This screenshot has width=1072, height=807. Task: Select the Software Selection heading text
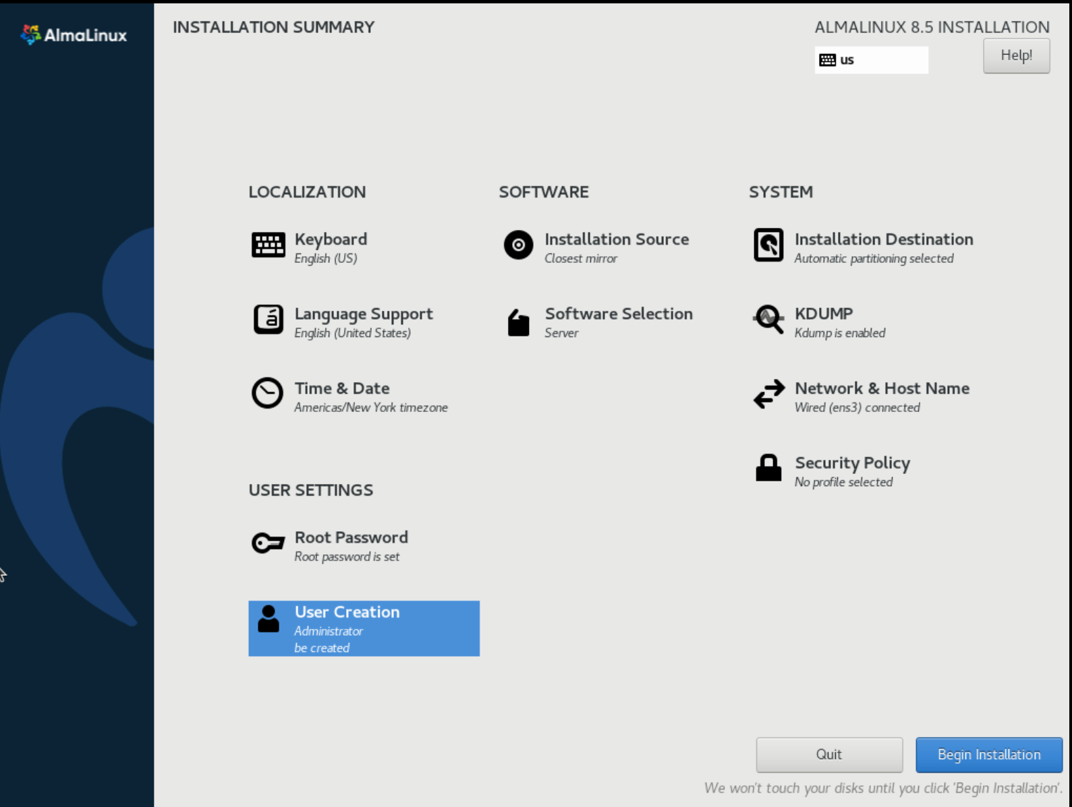coord(618,314)
